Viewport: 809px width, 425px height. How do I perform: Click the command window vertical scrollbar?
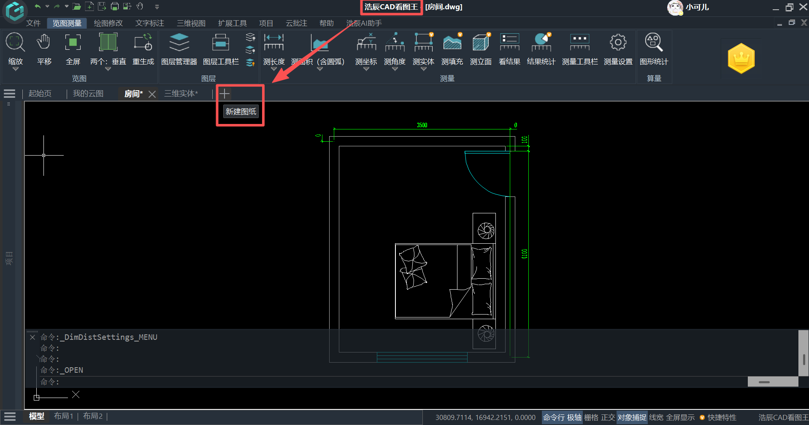pyautogui.click(x=804, y=353)
